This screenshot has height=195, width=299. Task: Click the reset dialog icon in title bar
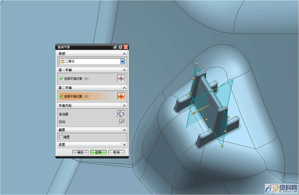(115, 47)
